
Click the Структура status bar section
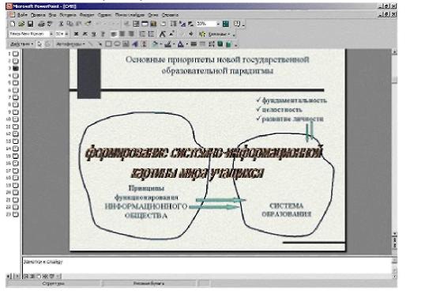pos(54,284)
